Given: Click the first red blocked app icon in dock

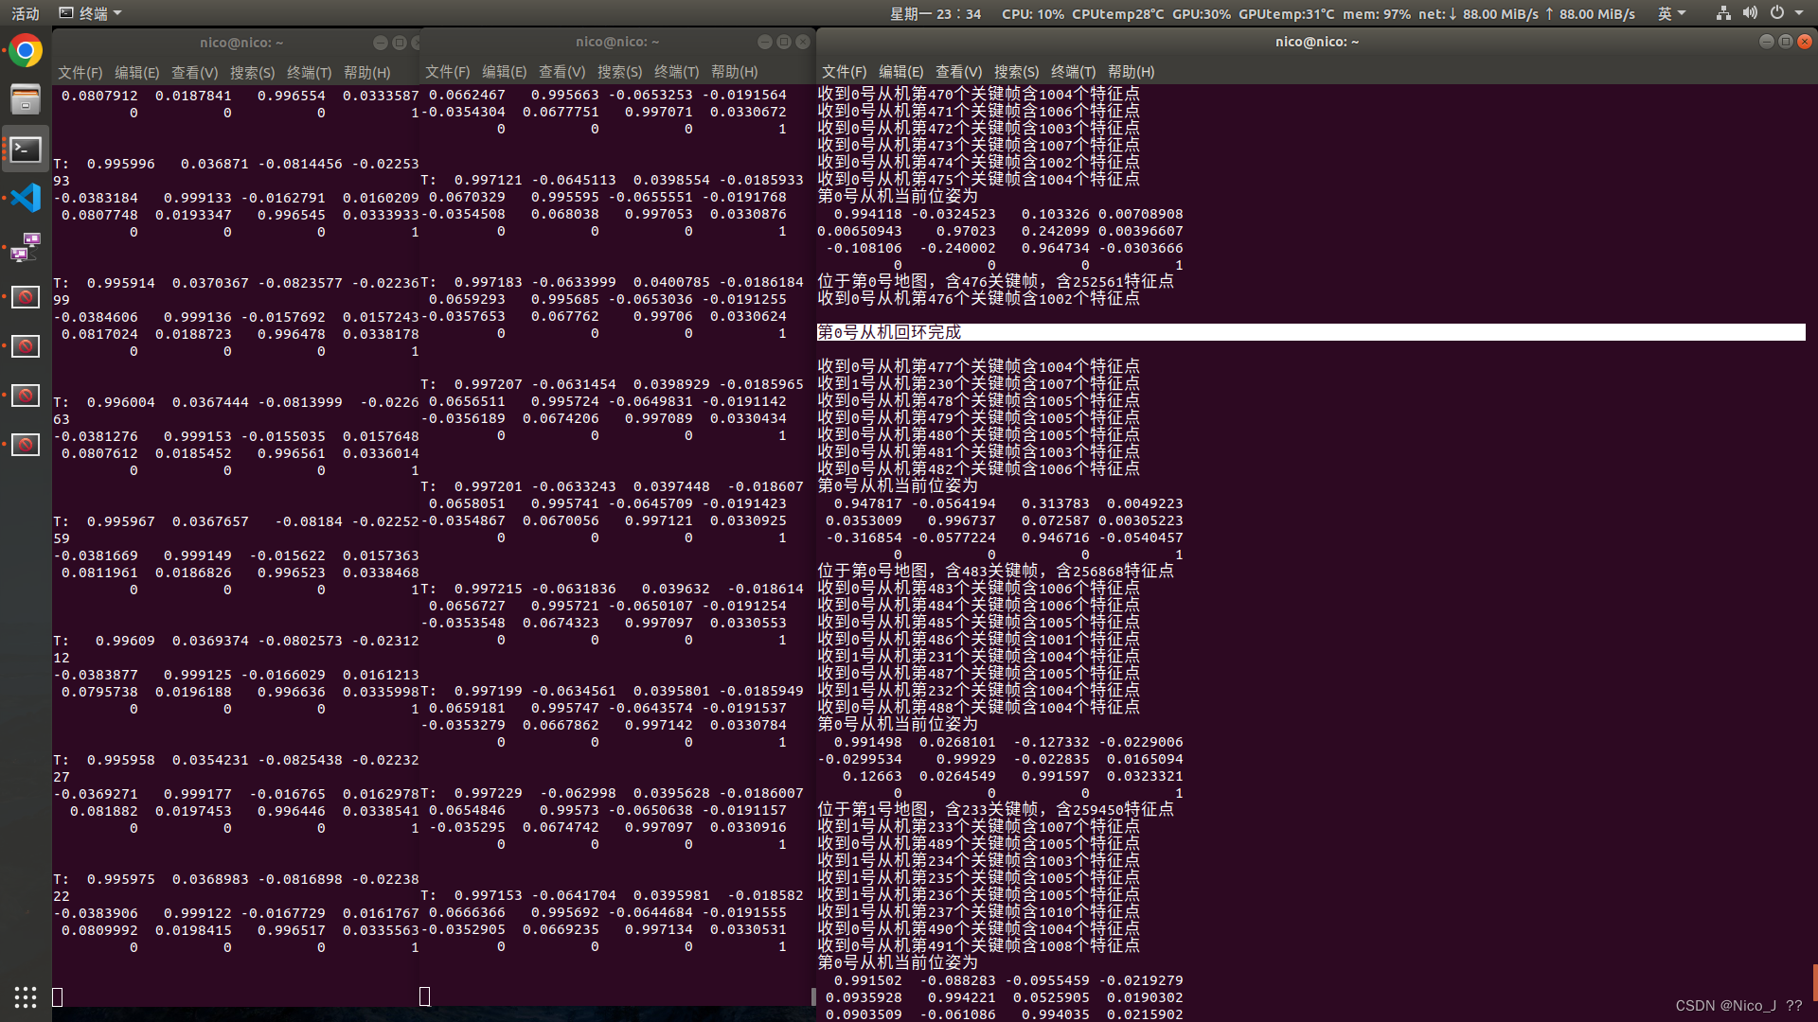Looking at the screenshot, I should (x=26, y=297).
